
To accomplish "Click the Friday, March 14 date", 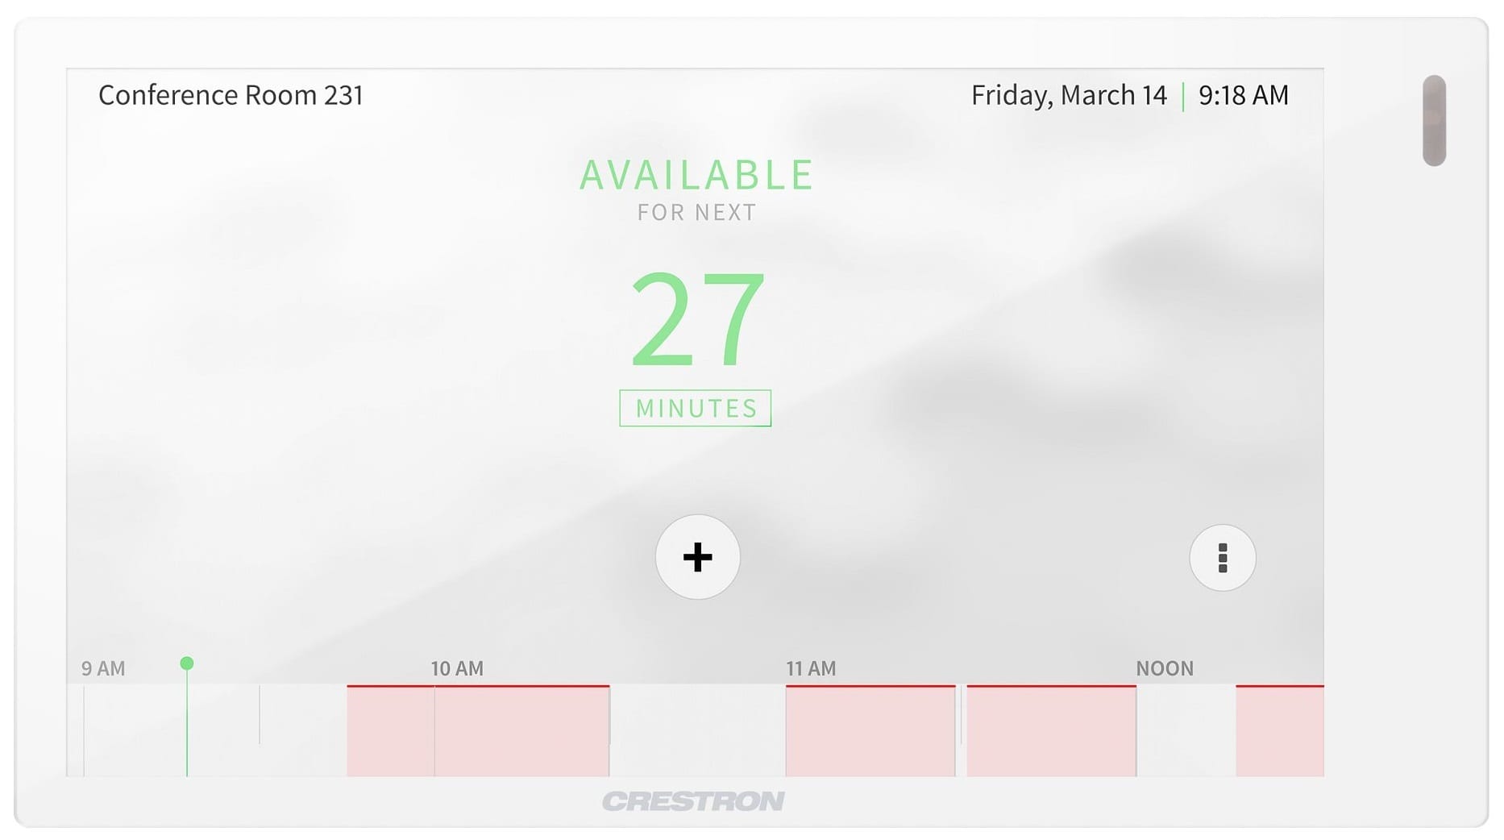I will click(1069, 95).
